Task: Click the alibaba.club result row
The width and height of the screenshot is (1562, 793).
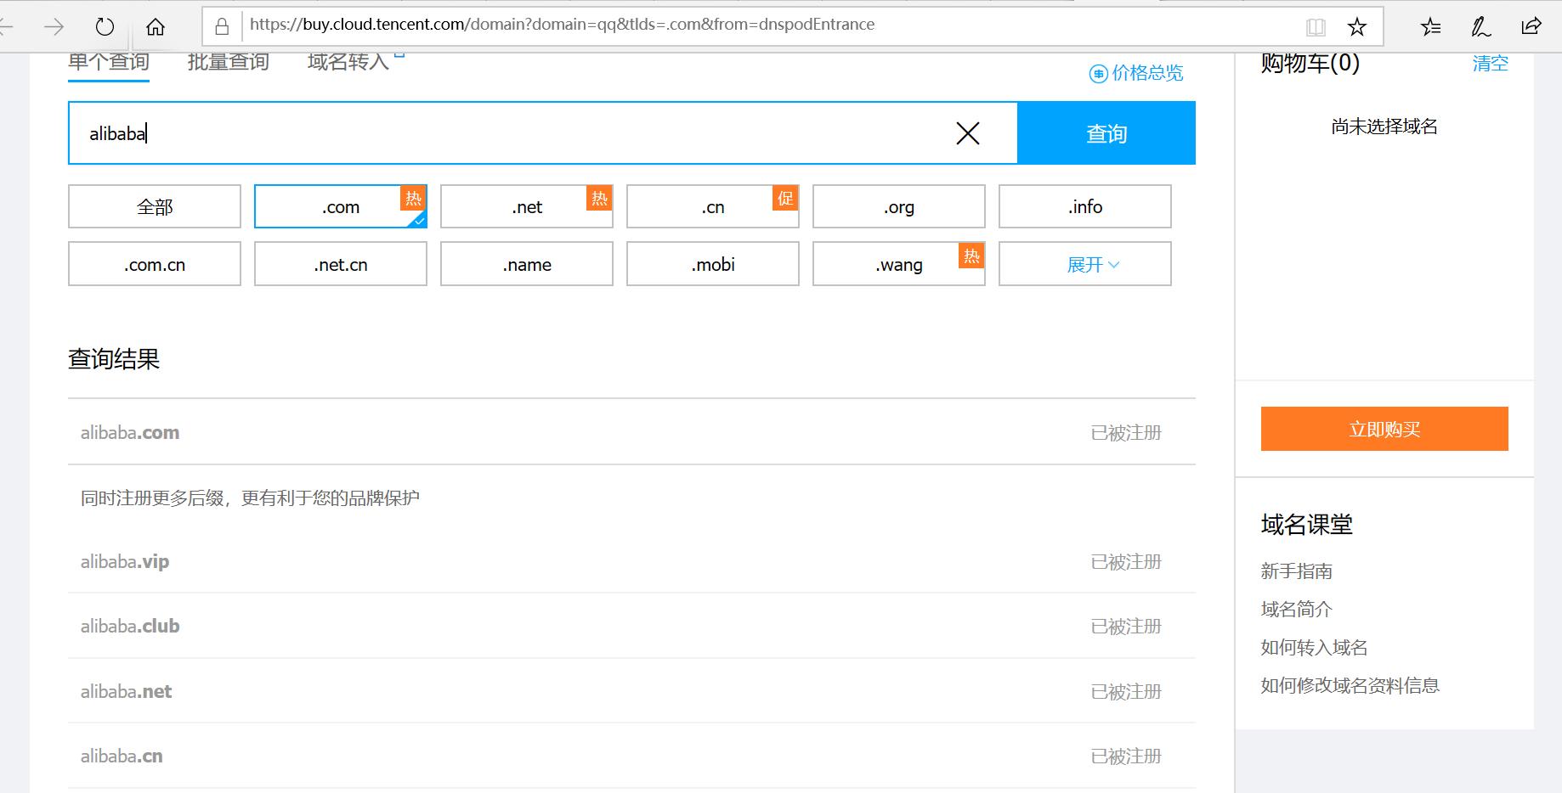Action: click(631, 626)
